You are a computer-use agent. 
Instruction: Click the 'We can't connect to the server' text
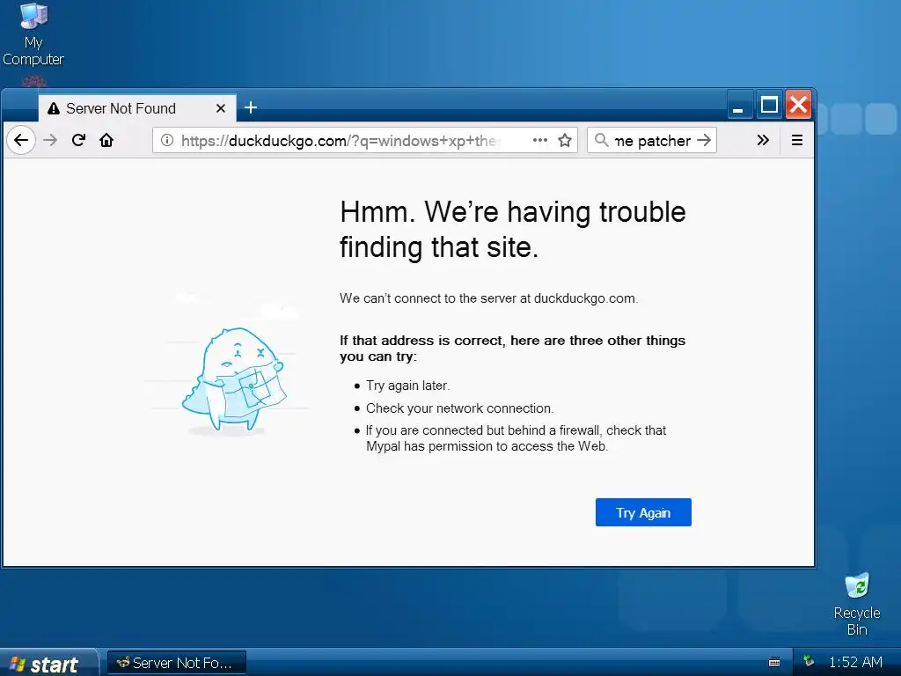pyautogui.click(x=488, y=298)
